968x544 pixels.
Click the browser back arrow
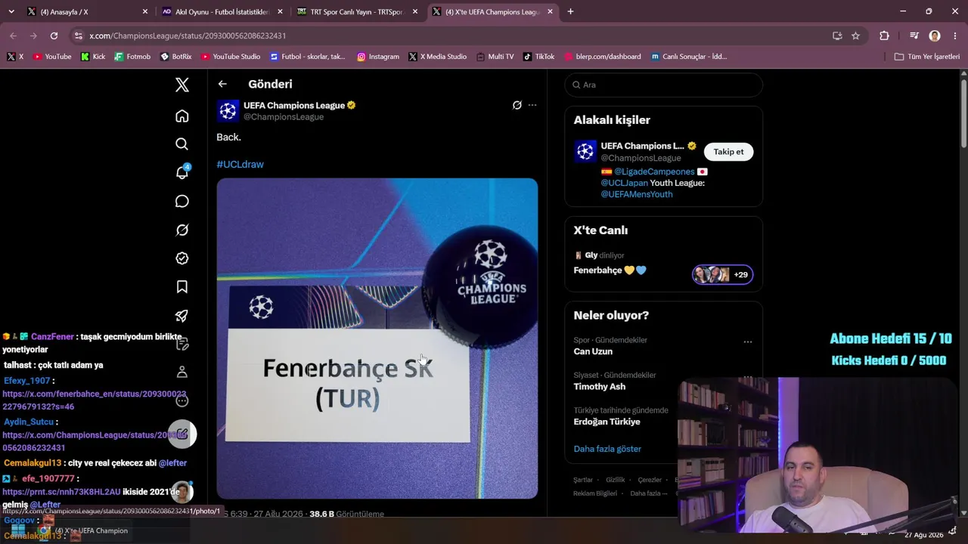[13, 36]
